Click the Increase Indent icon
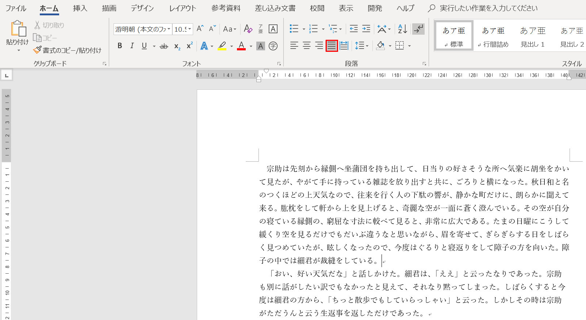The width and height of the screenshot is (586, 320). click(366, 29)
